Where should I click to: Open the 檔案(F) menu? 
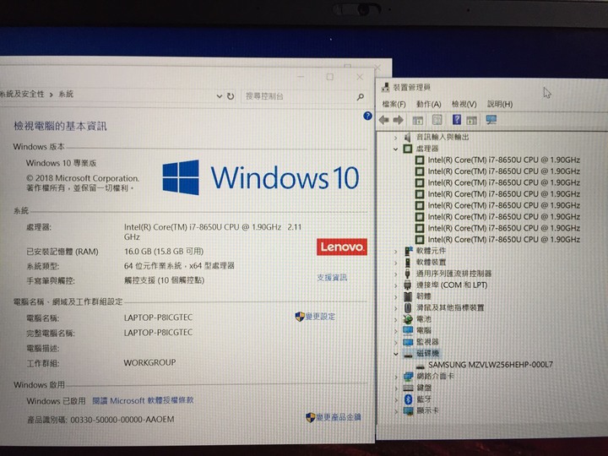click(394, 105)
